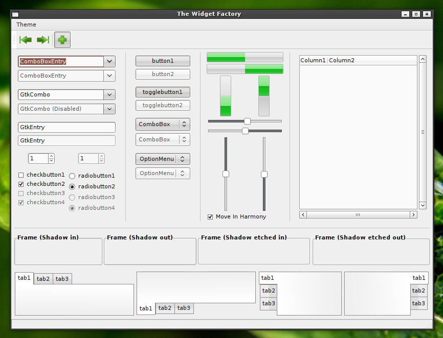
Task: Click the list's scroll down arrow
Action: tap(423, 205)
